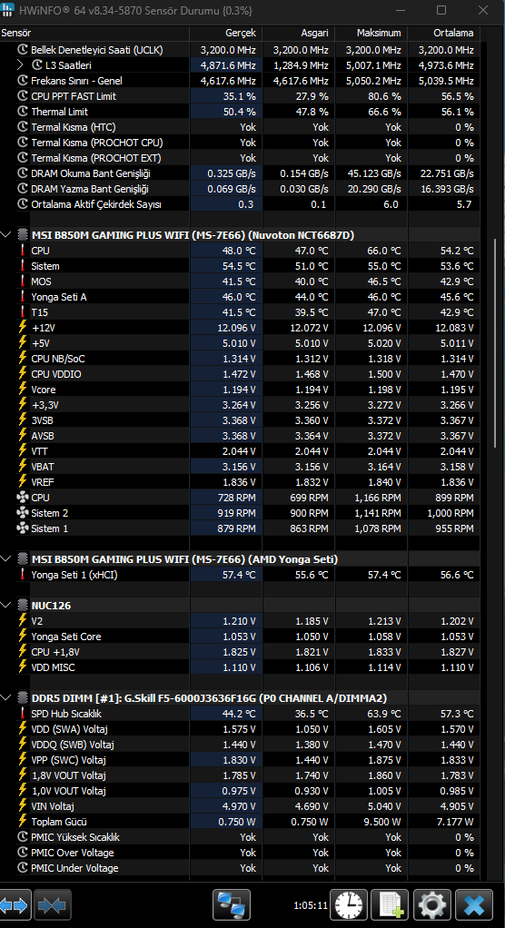Open sensor settings gear icon

[432, 905]
